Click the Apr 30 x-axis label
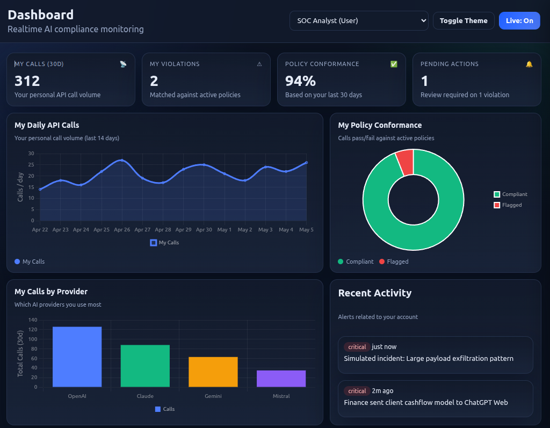Viewport: 550px width, 428px height. tap(204, 229)
